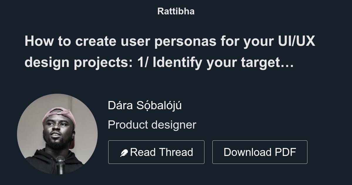This screenshot has width=352, height=185.
Task: Click the Download PDF button label
Action: [x=260, y=152]
